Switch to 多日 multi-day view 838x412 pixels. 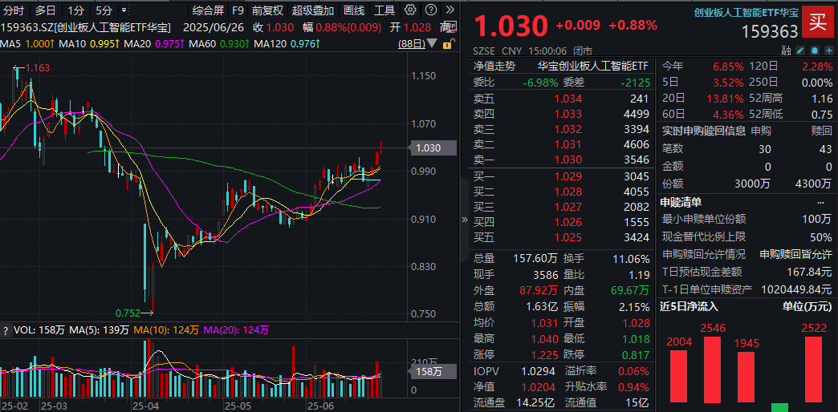46,10
